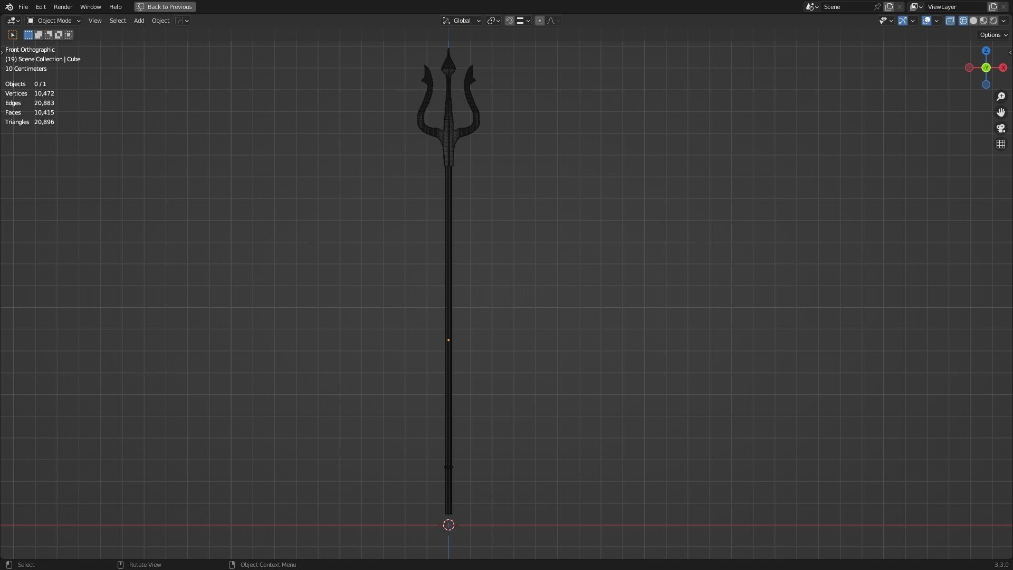Open the viewport Select menu

118,21
